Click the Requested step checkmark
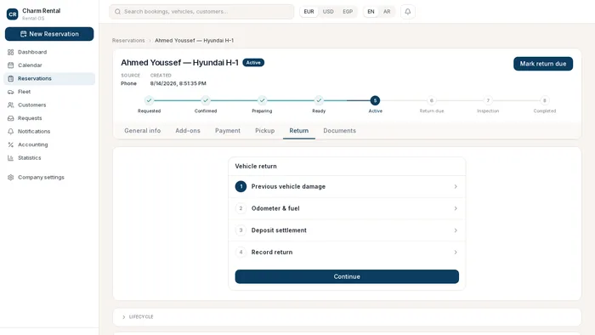Image resolution: width=595 pixels, height=335 pixels. click(x=149, y=100)
